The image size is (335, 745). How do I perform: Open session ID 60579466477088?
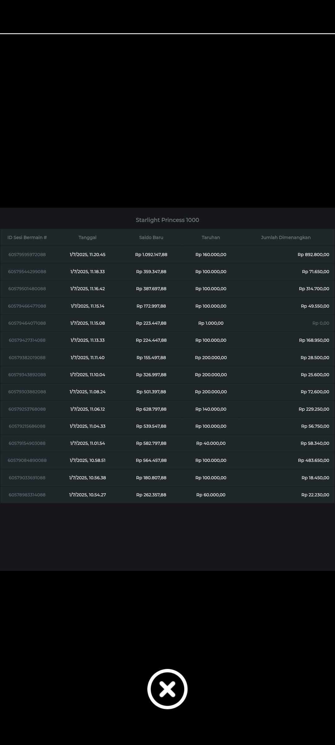27,306
